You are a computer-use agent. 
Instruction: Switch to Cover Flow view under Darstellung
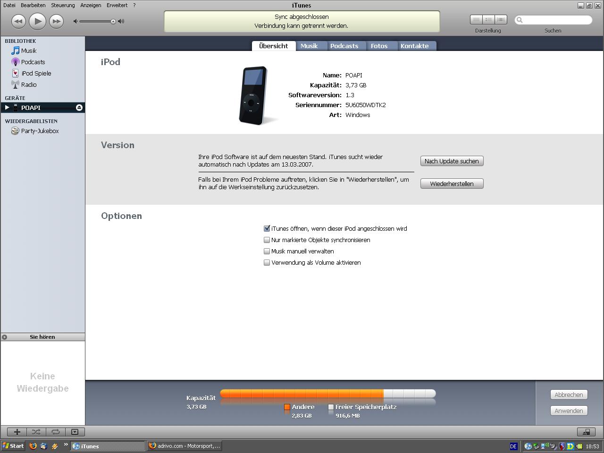coord(501,19)
